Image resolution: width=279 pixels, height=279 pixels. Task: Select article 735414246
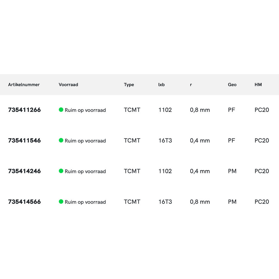[x=25, y=171]
